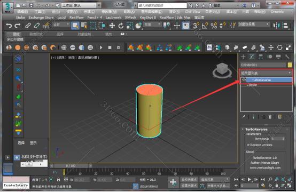Click Configure Modifier Sets icon
The image size is (296, 192).
coord(279,117)
